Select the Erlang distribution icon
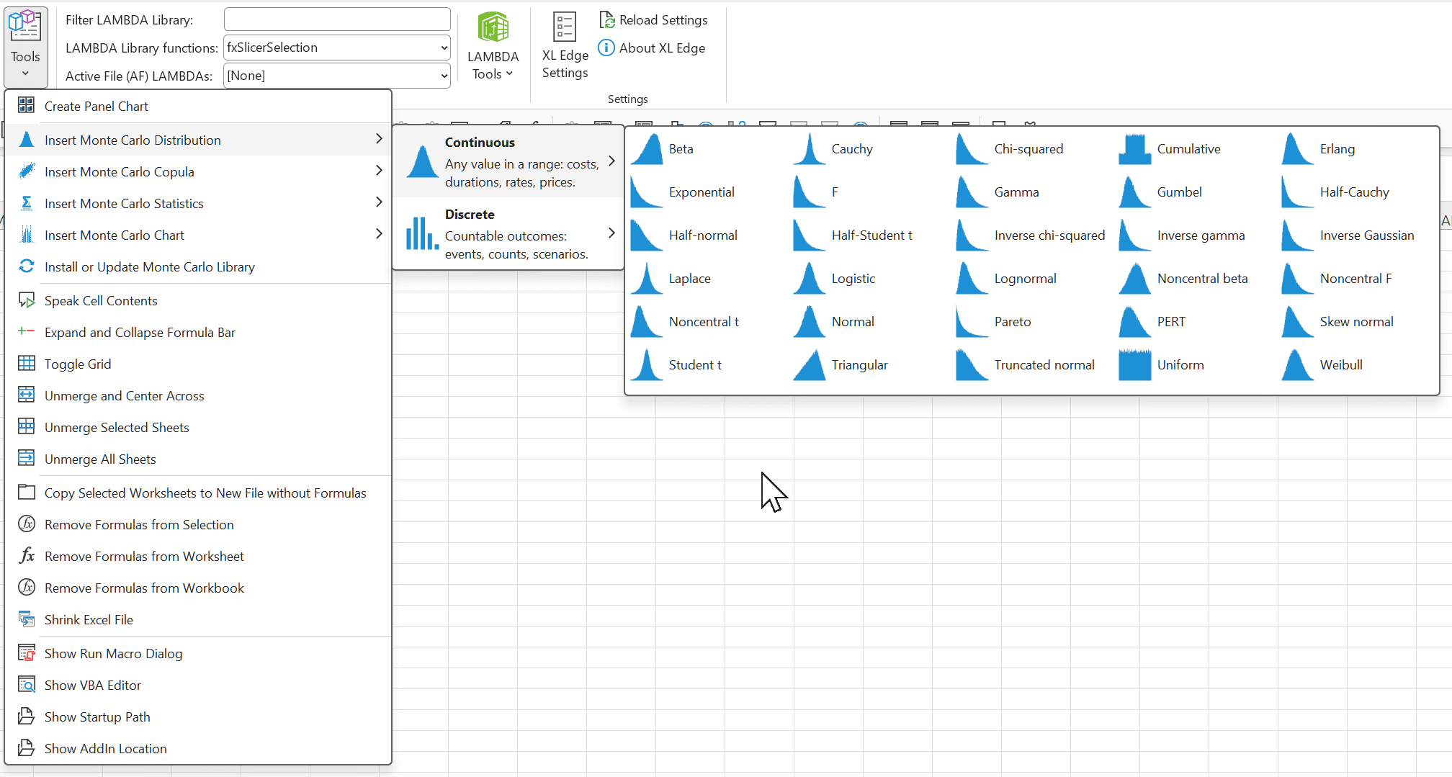The height and width of the screenshot is (777, 1452). [1298, 149]
